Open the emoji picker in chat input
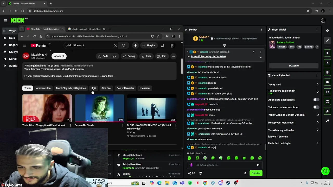 tap(258, 165)
